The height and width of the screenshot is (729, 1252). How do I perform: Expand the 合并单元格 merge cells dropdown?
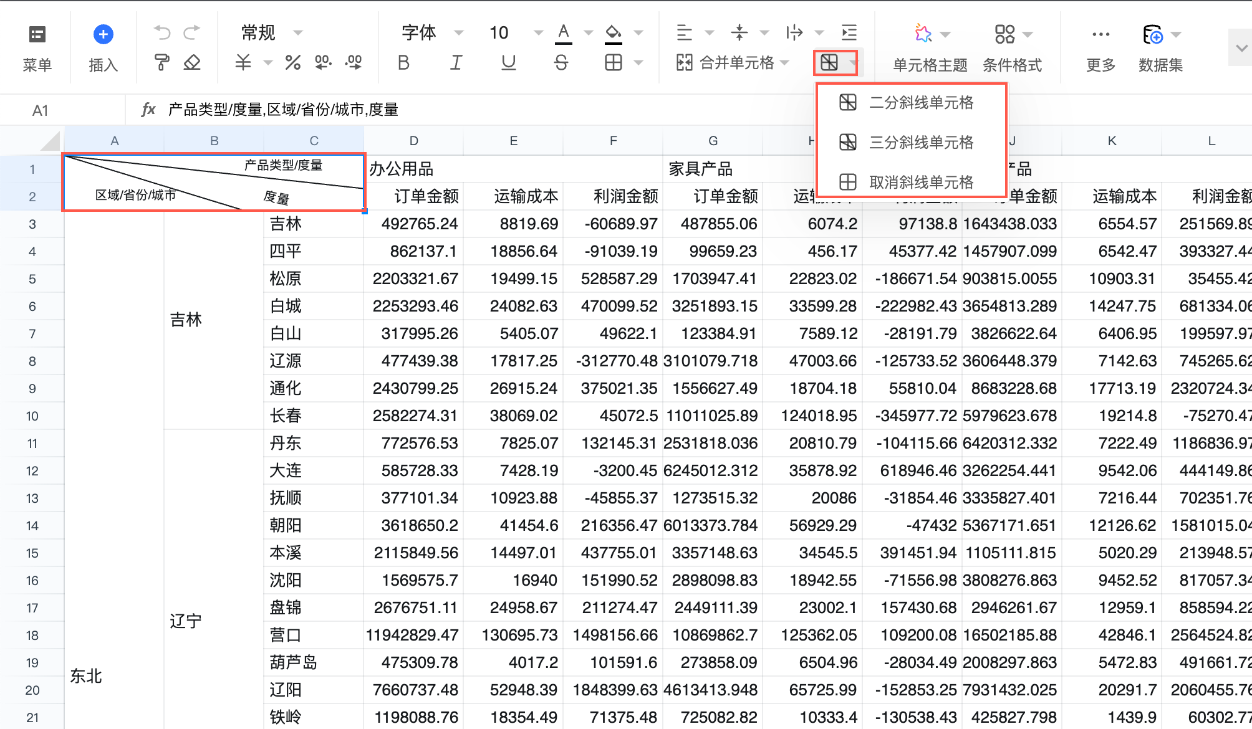pos(785,62)
